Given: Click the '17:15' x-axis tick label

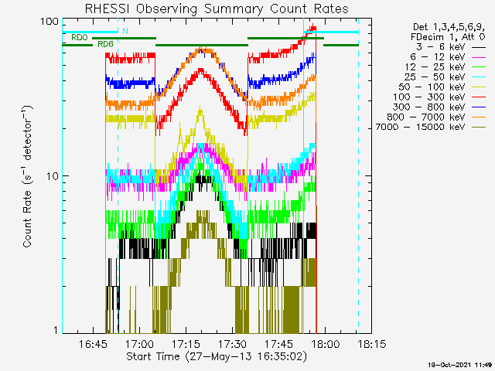Looking at the screenshot, I should click(186, 343).
